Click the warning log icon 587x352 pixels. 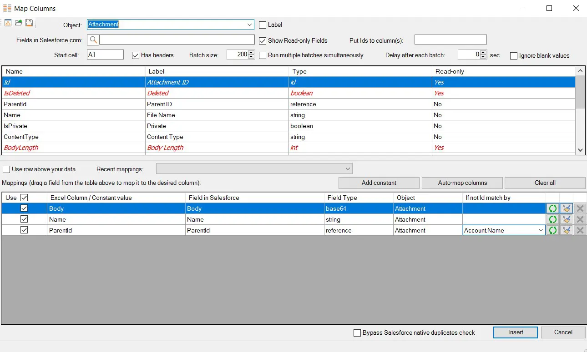click(x=8, y=23)
